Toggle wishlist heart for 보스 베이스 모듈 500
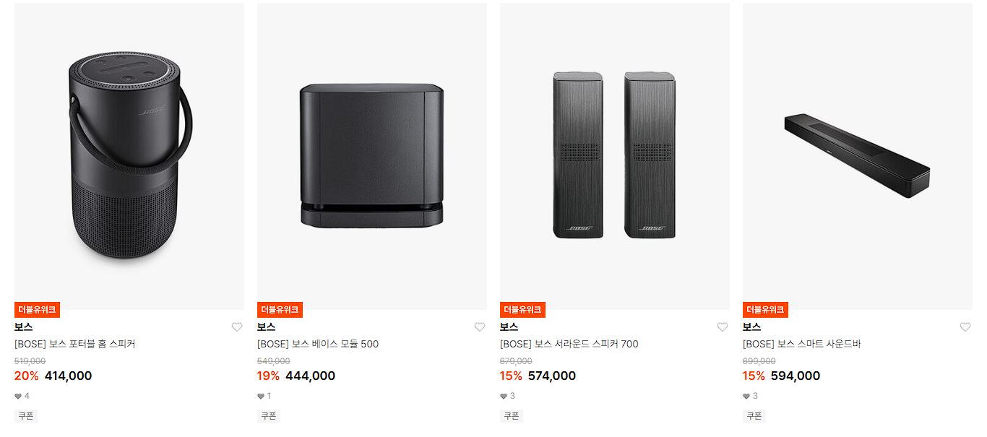Viewport: 987px width, 437px height. 480,327
